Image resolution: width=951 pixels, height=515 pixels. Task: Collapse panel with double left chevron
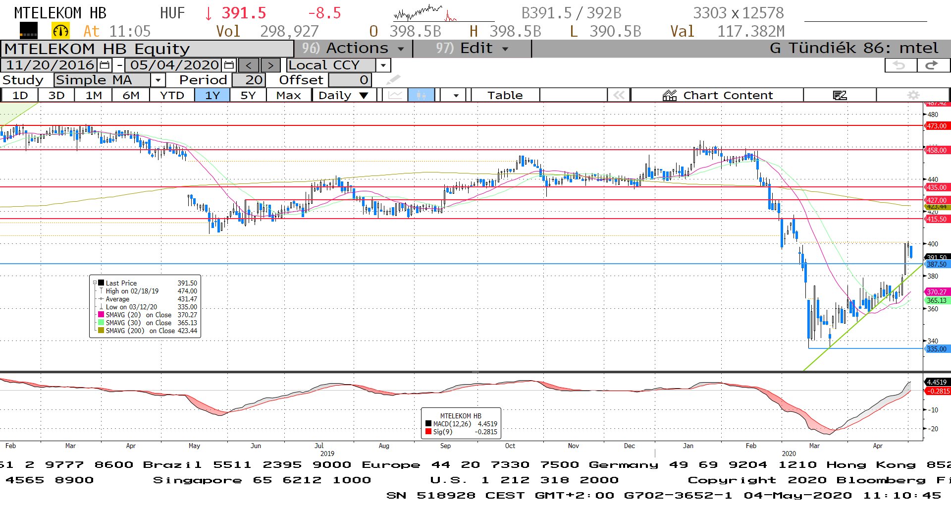619,95
